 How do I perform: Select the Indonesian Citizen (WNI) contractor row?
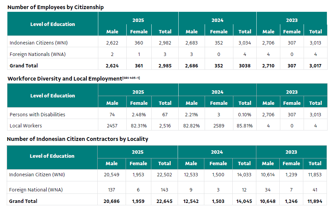[166, 175]
